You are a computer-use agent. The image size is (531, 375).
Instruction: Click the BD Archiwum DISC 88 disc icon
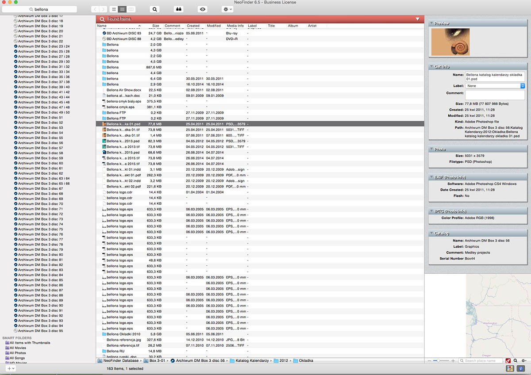[104, 39]
